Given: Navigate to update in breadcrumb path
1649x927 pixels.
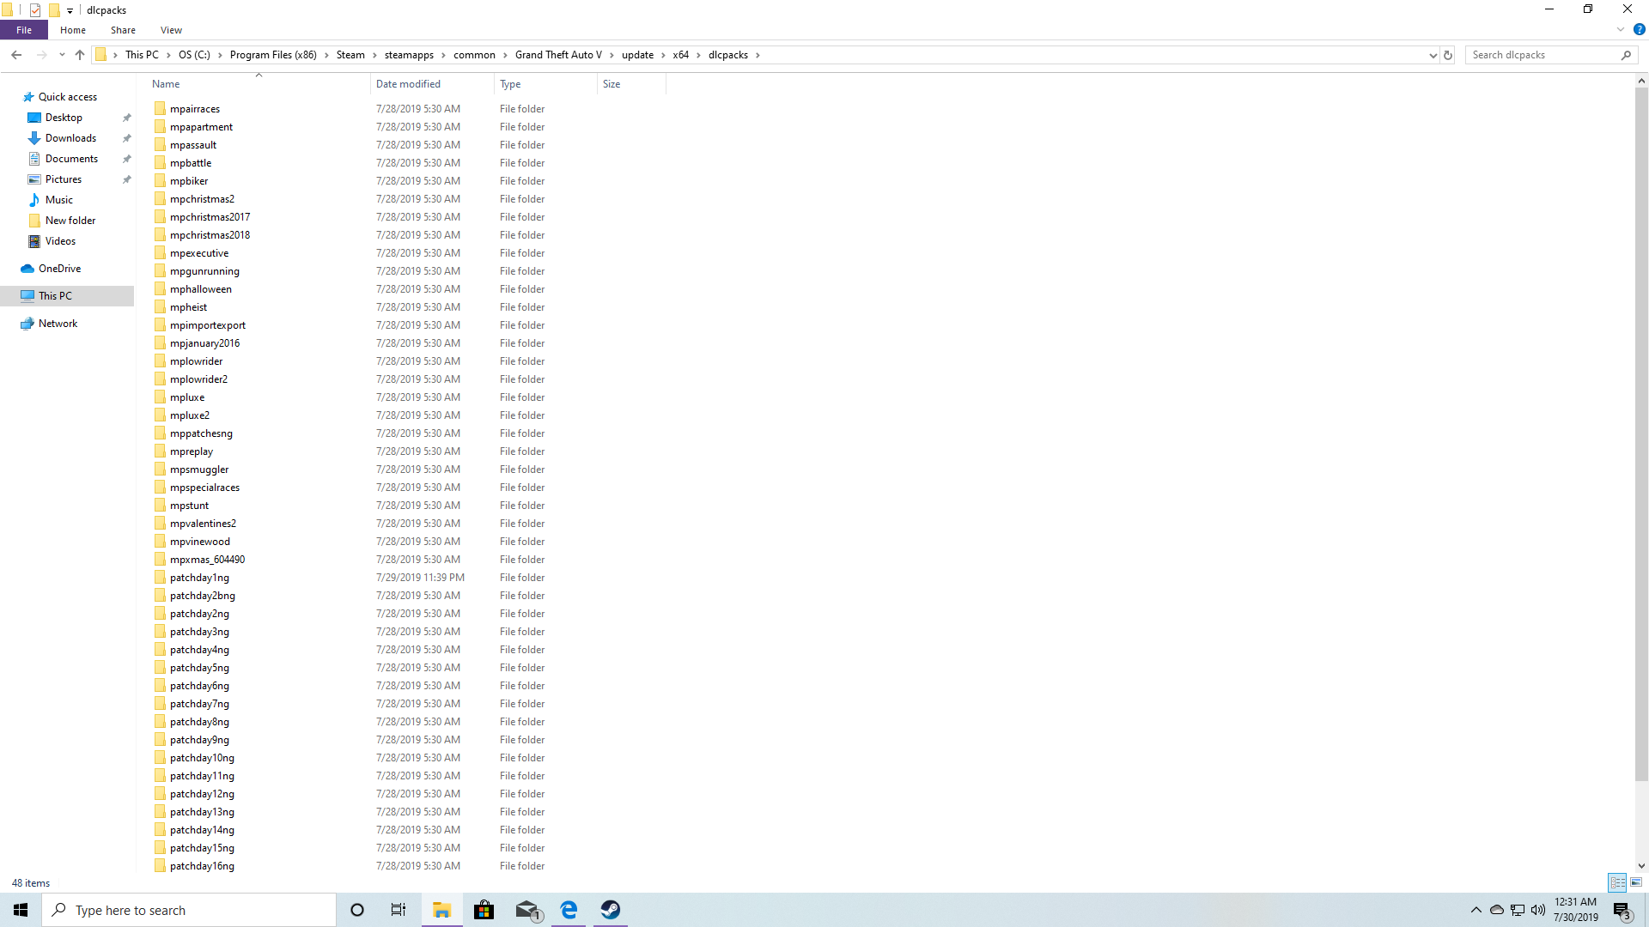Looking at the screenshot, I should (637, 55).
